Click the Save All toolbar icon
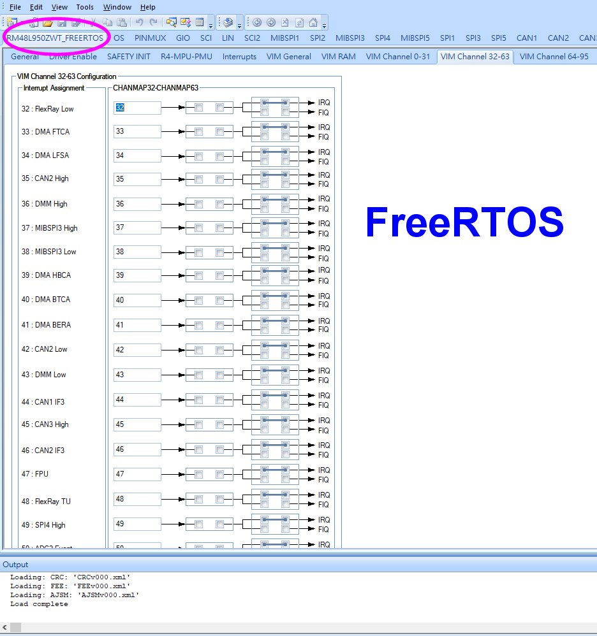 76,23
